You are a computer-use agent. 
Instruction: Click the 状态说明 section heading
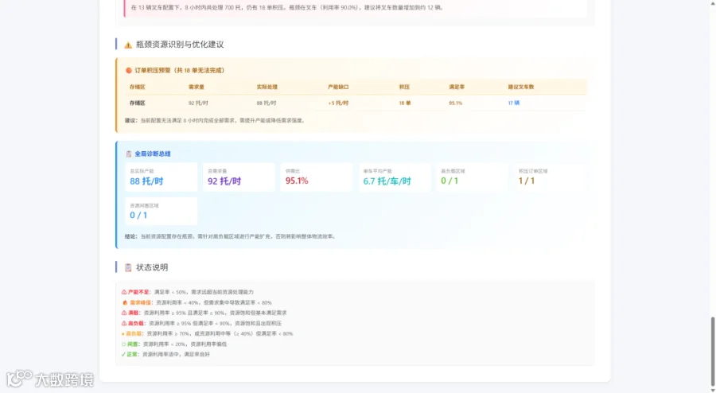coord(152,267)
